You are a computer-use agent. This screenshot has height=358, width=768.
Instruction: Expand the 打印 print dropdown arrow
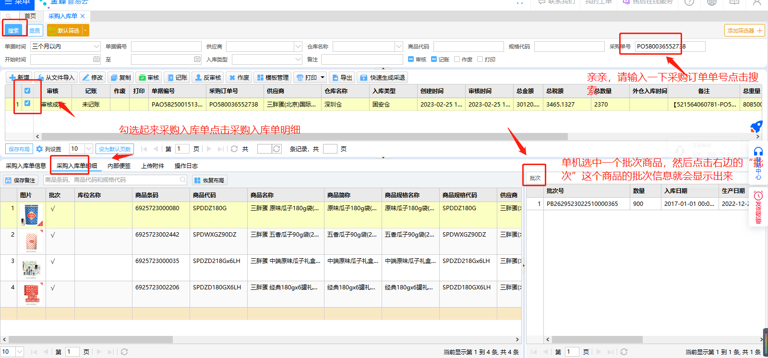[323, 78]
